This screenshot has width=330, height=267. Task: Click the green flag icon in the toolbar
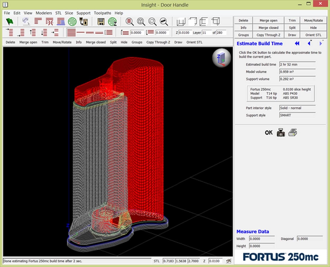tap(10, 21)
